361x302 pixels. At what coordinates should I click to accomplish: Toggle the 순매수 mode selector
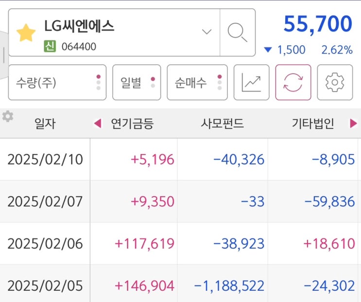tap(197, 83)
